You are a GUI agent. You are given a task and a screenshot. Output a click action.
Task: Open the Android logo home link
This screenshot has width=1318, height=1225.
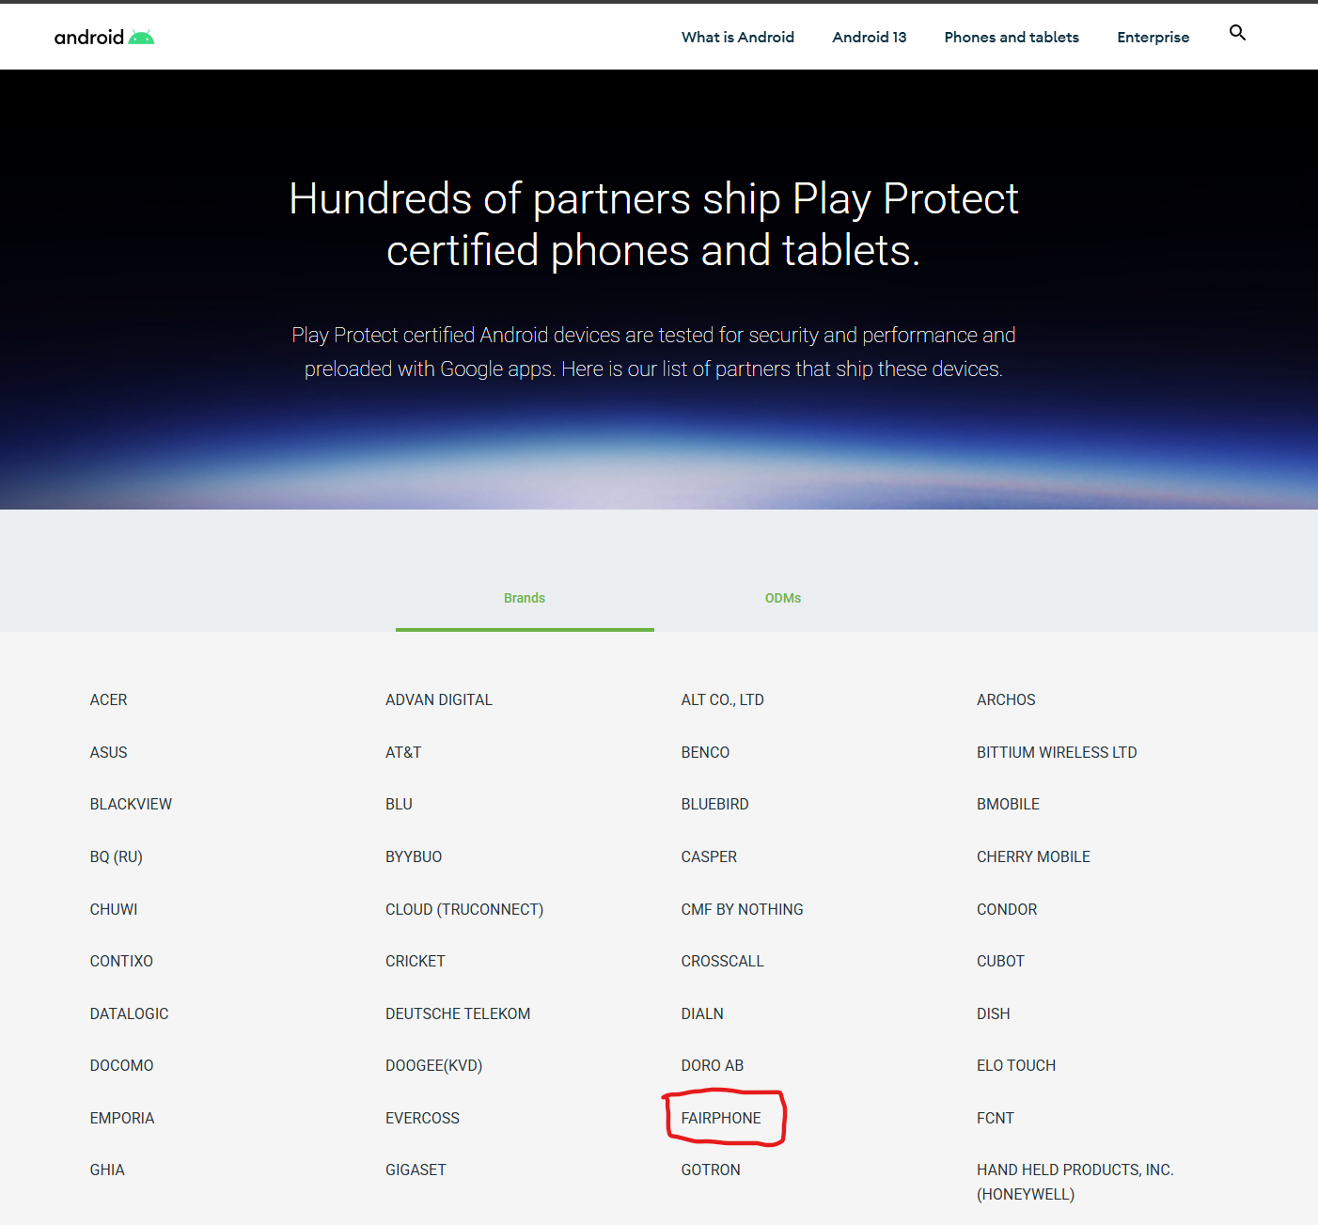pyautogui.click(x=103, y=37)
